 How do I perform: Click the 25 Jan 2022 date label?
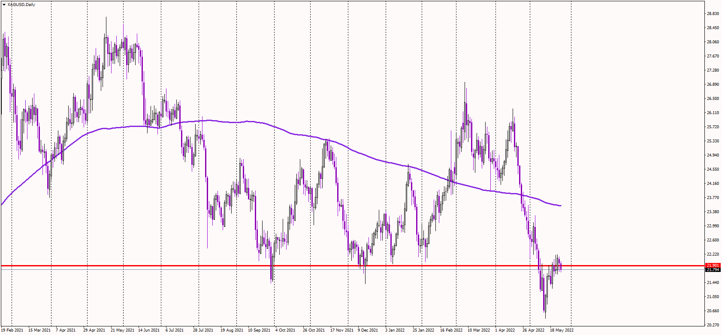coord(423,330)
